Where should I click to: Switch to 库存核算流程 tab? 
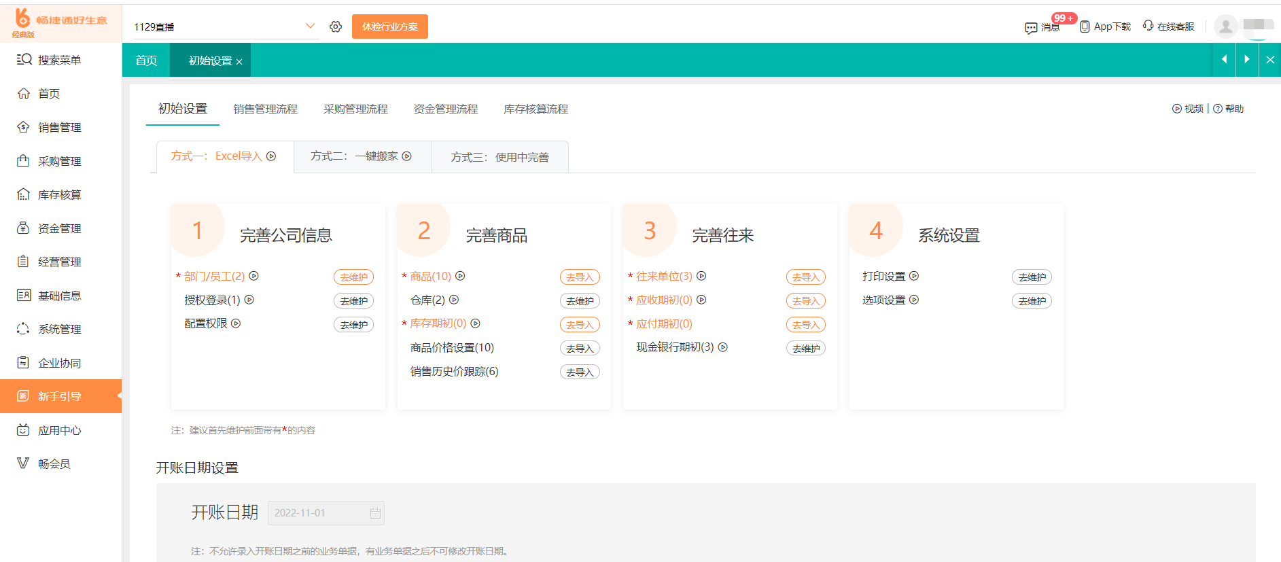pyautogui.click(x=536, y=109)
